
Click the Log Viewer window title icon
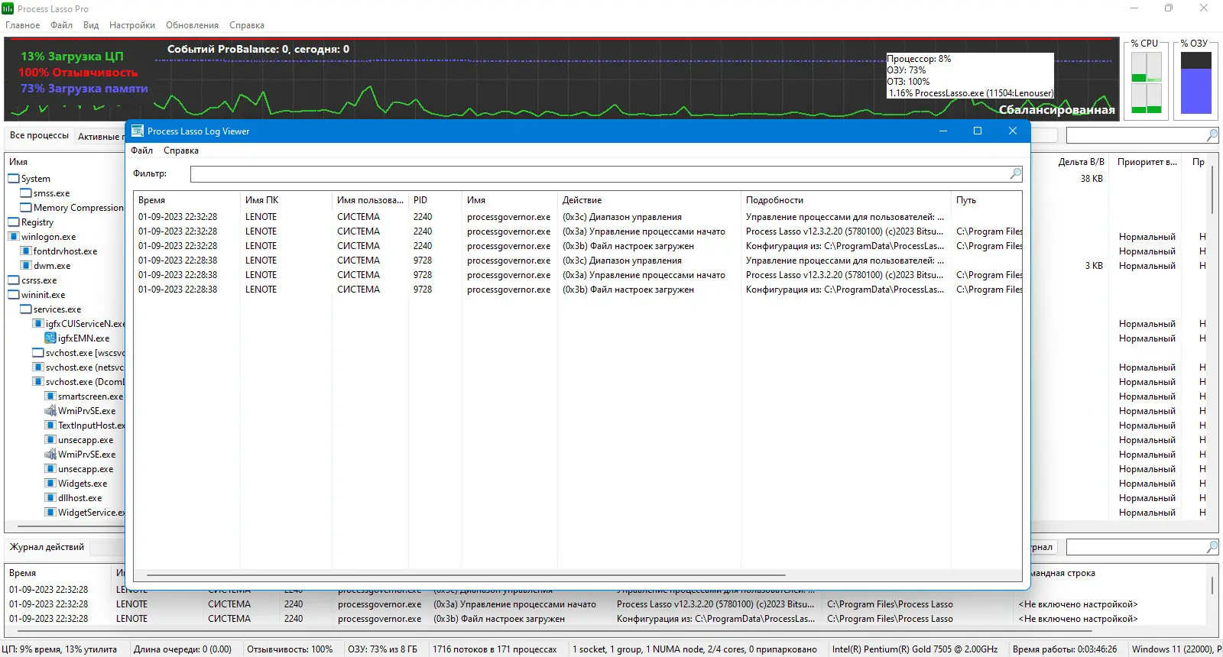(138, 131)
